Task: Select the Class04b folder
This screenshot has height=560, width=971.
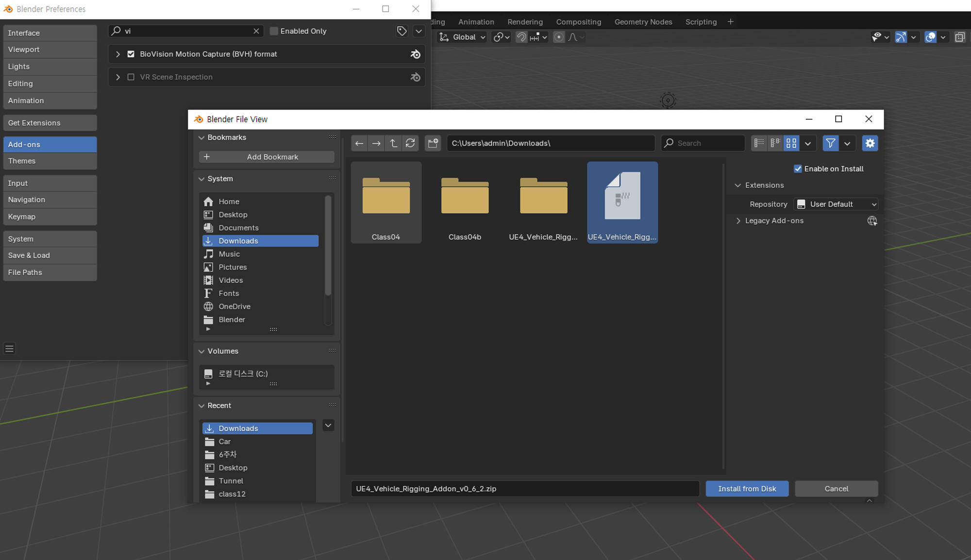Action: click(x=465, y=202)
